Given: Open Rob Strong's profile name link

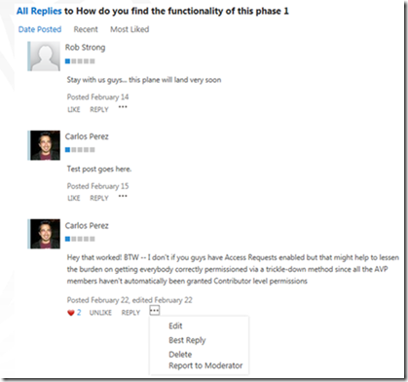Looking at the screenshot, I should pos(85,48).
